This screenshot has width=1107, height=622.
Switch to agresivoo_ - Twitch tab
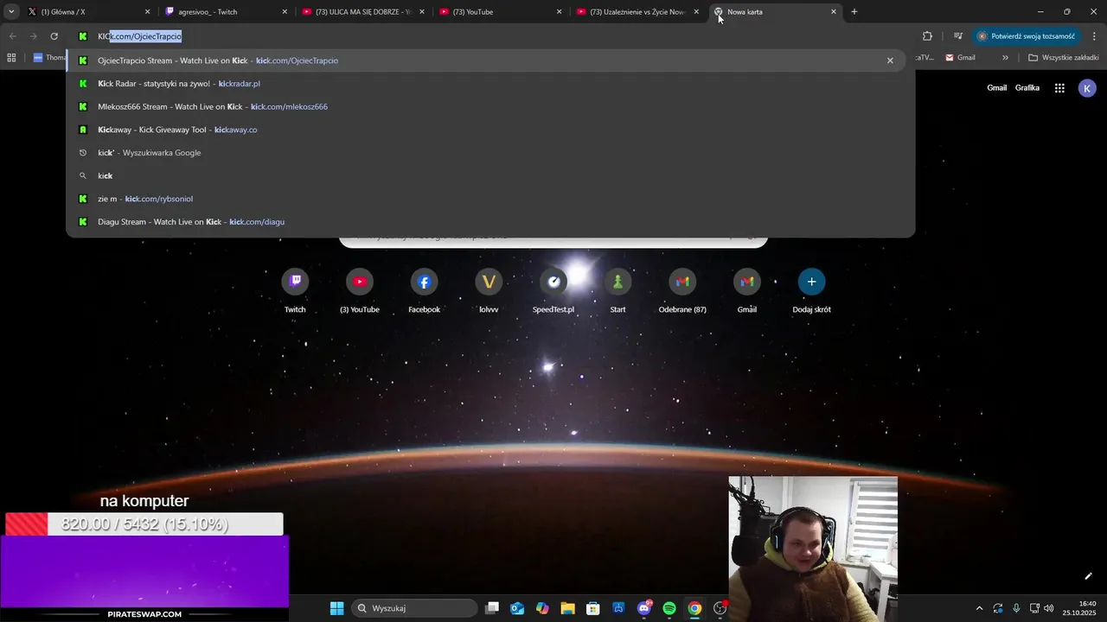point(227,12)
